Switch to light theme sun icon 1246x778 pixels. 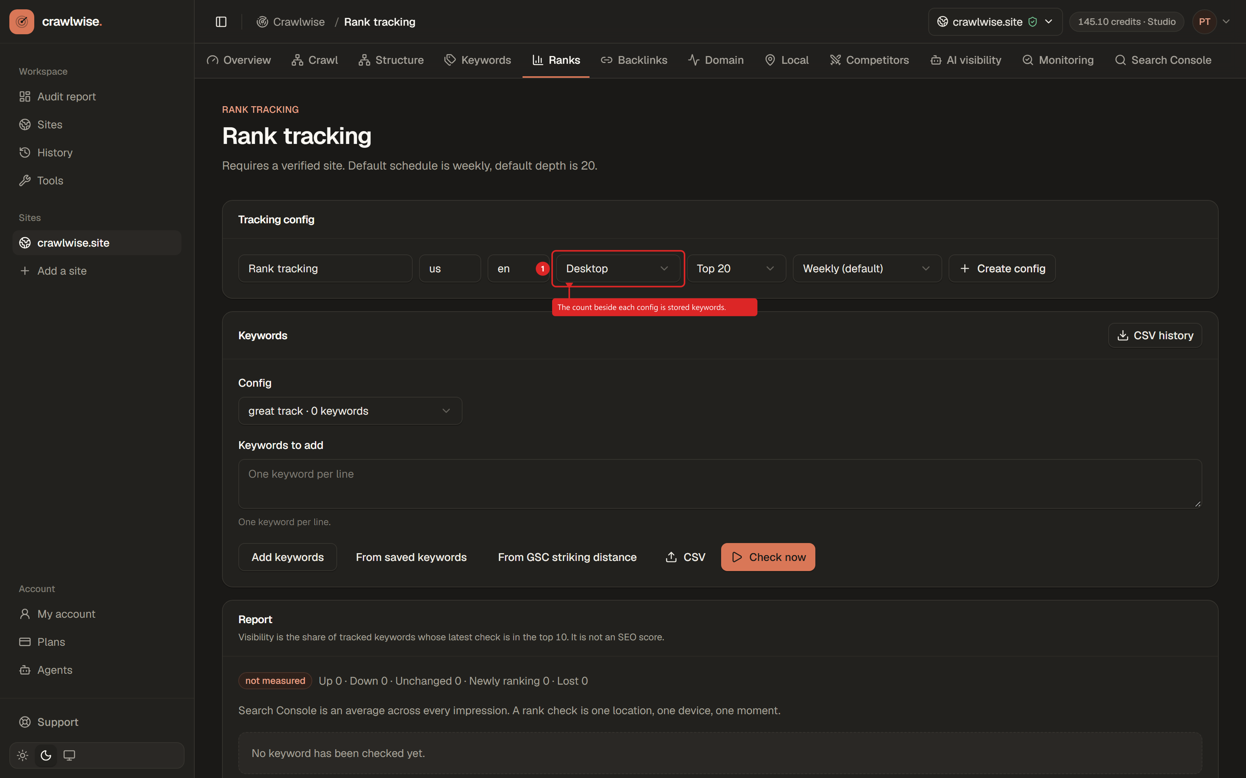tap(23, 755)
